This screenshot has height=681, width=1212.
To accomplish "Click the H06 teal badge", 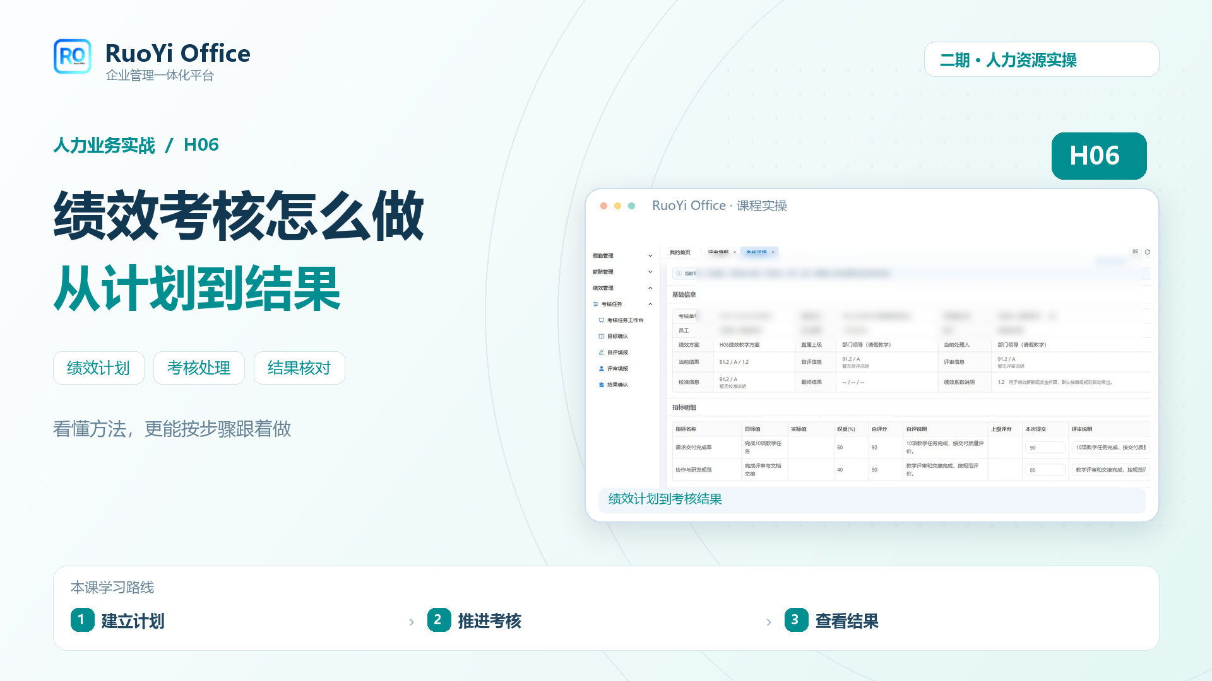I will click(x=1099, y=156).
